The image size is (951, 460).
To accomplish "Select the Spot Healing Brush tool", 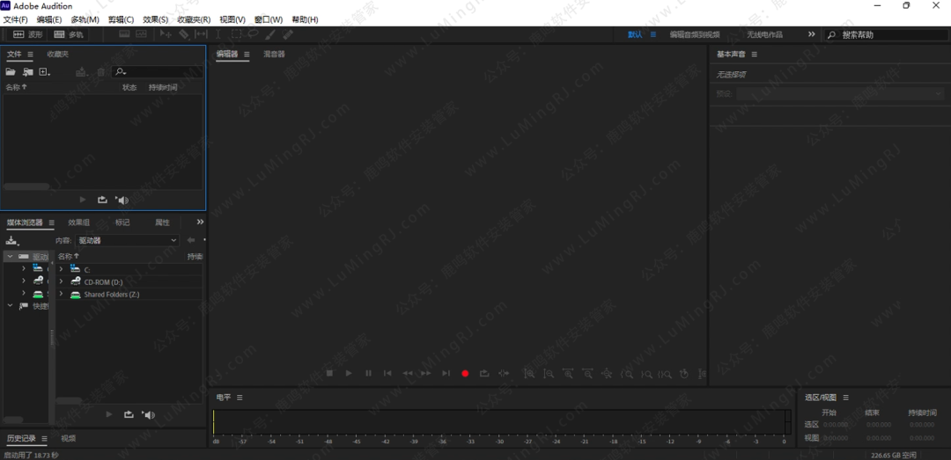I will pyautogui.click(x=287, y=34).
